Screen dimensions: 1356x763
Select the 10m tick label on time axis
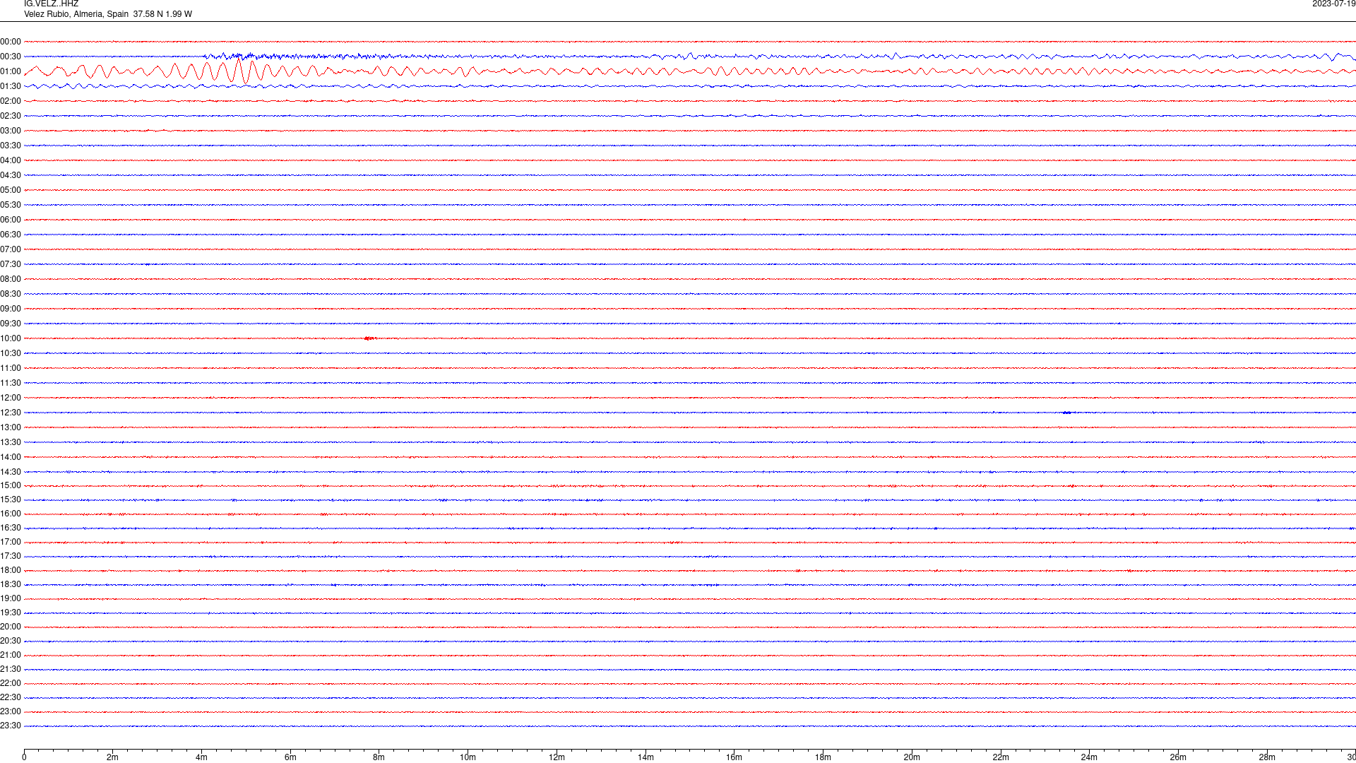[468, 757]
